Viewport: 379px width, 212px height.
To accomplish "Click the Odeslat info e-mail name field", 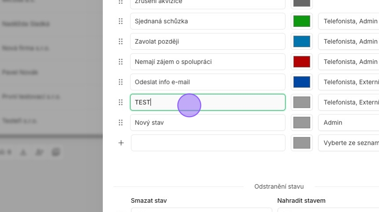I will pos(208,82).
